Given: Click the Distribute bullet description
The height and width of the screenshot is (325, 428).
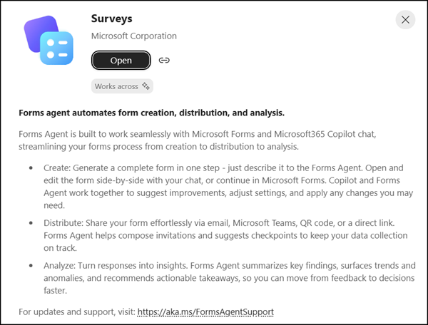Looking at the screenshot, I should point(225,235).
